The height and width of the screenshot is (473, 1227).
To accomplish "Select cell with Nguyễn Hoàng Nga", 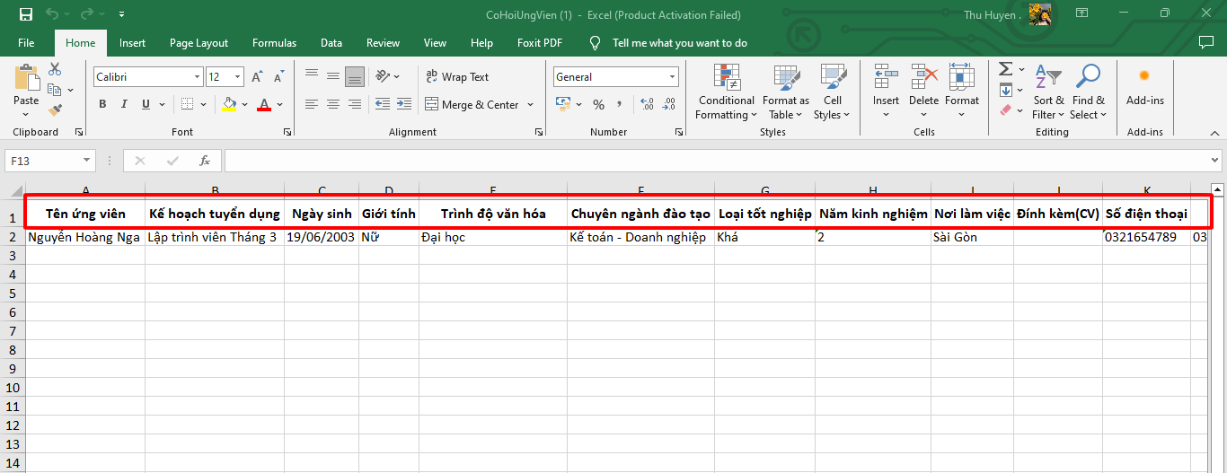I will pos(84,238).
